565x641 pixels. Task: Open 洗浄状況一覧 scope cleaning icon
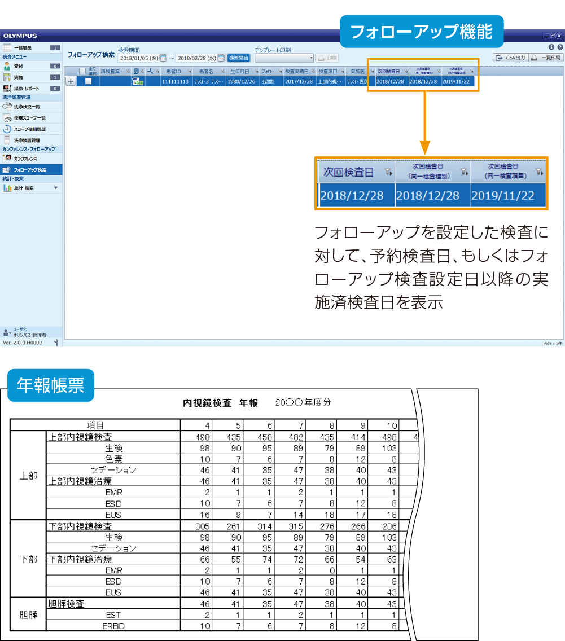[x=7, y=106]
